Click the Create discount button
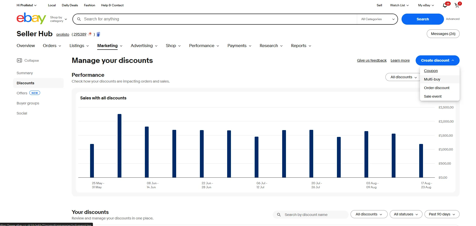Viewport: 476px width, 226px height. (x=437, y=60)
